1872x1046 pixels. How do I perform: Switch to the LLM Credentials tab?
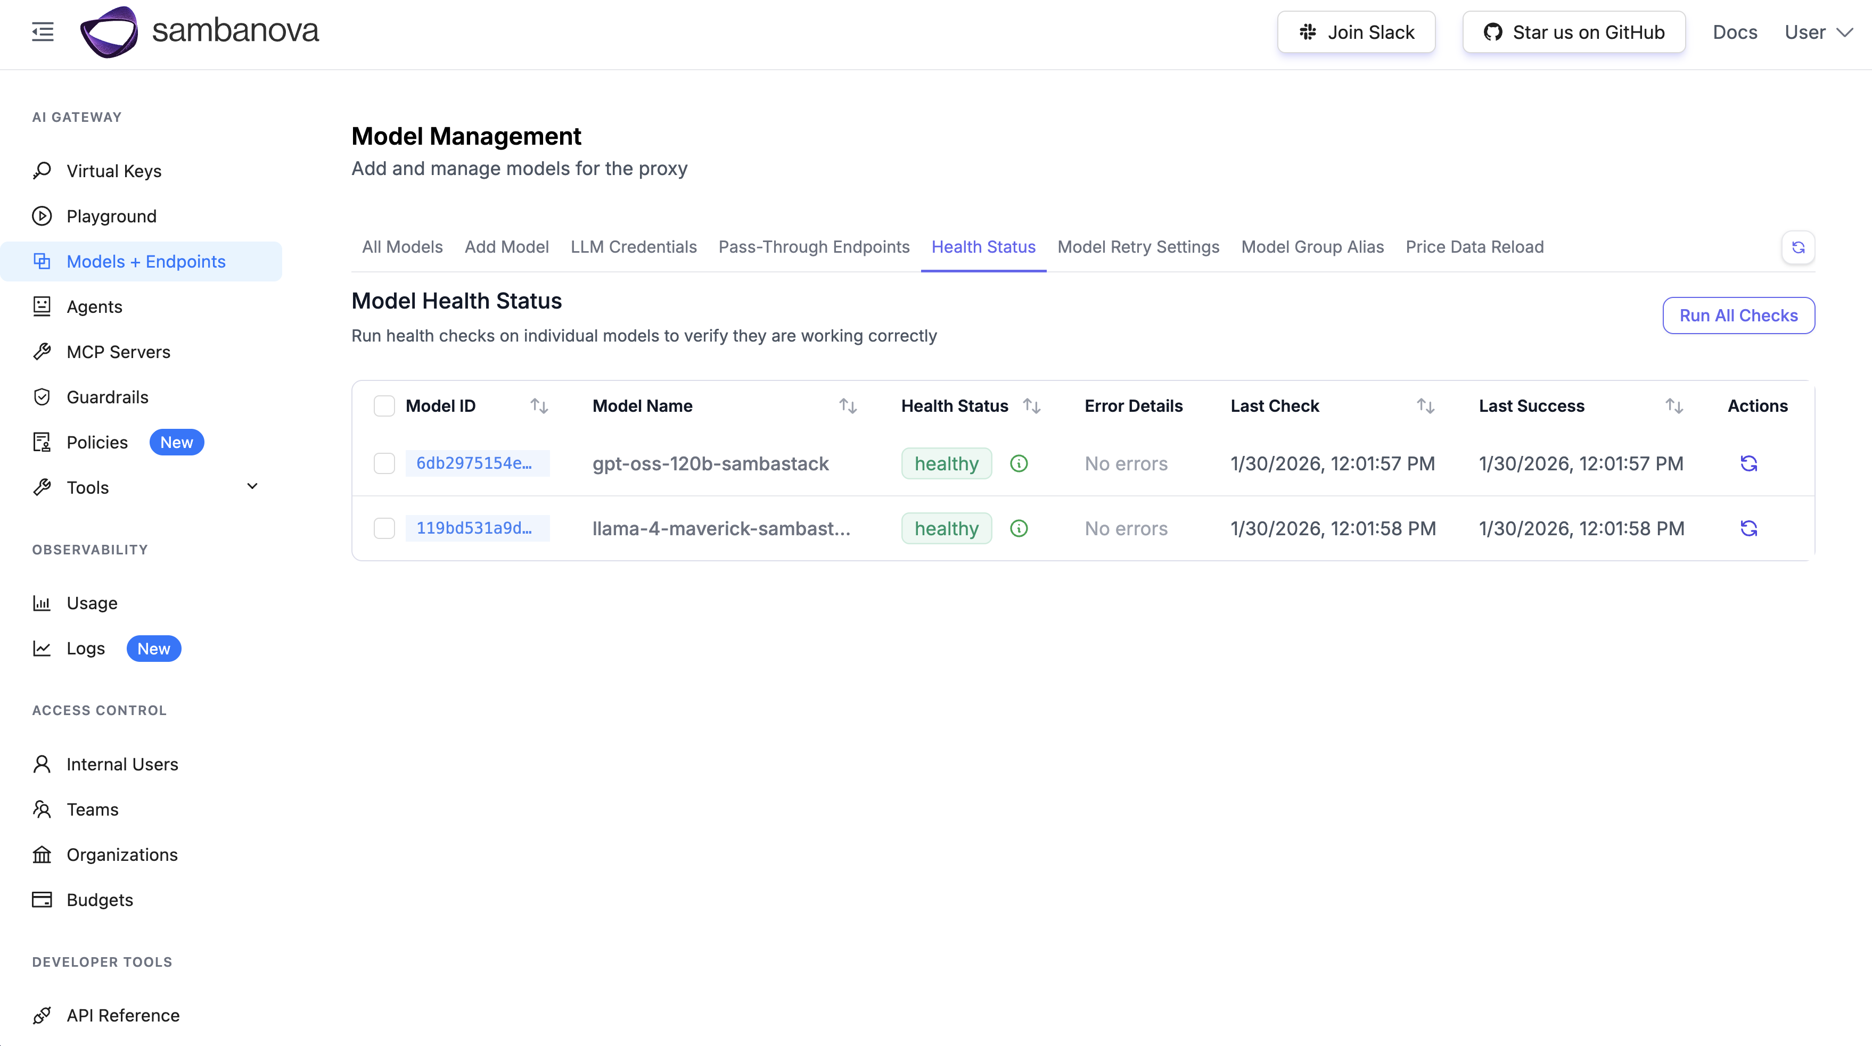coord(633,247)
